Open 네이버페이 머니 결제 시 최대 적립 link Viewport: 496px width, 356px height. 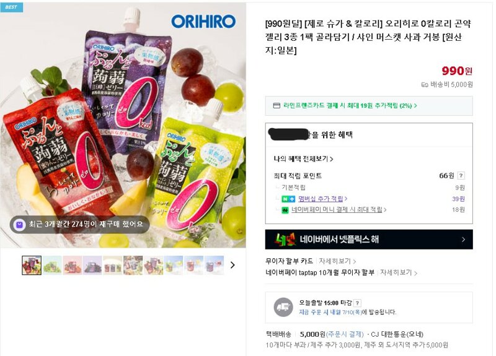(x=339, y=210)
